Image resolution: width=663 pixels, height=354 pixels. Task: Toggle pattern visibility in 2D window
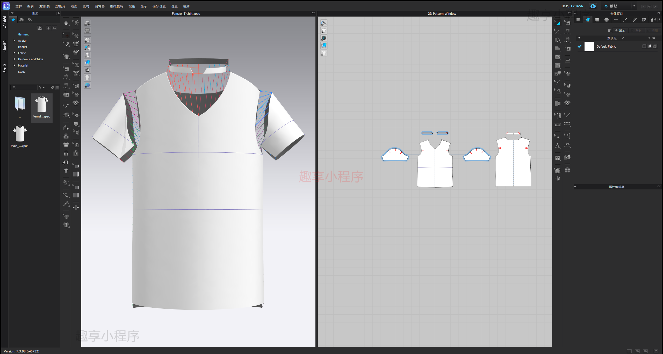pos(324,31)
